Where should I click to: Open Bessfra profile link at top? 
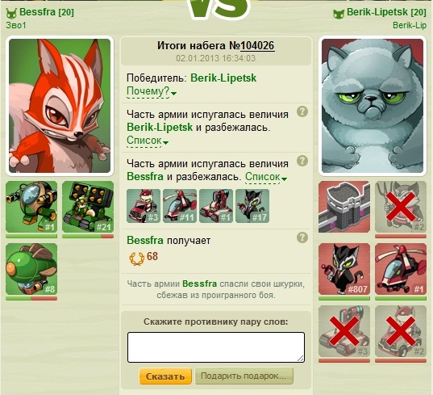pos(47,12)
